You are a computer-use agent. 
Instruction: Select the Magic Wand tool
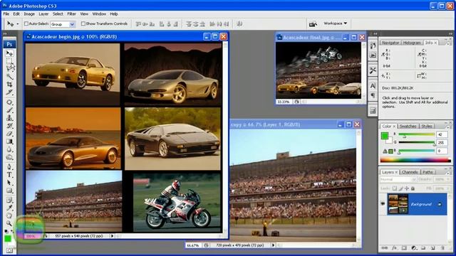9,76
